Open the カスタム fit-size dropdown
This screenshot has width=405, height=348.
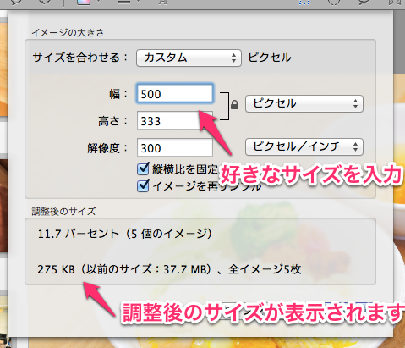(x=189, y=58)
